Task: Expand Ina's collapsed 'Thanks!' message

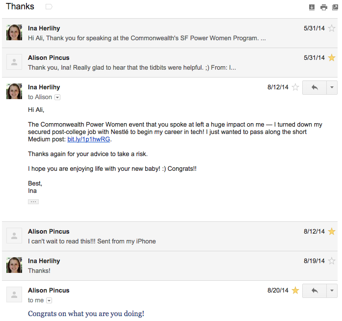Action: [x=147, y=266]
